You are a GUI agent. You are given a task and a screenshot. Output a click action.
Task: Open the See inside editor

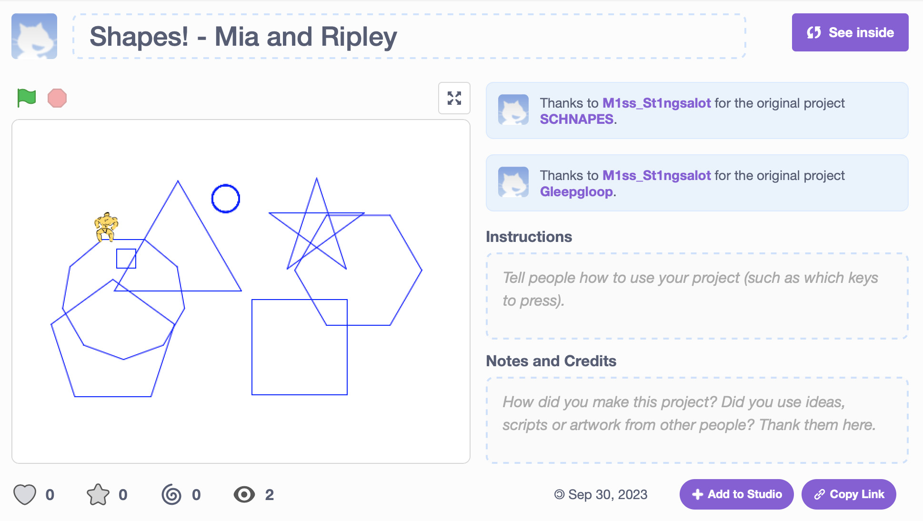(850, 32)
